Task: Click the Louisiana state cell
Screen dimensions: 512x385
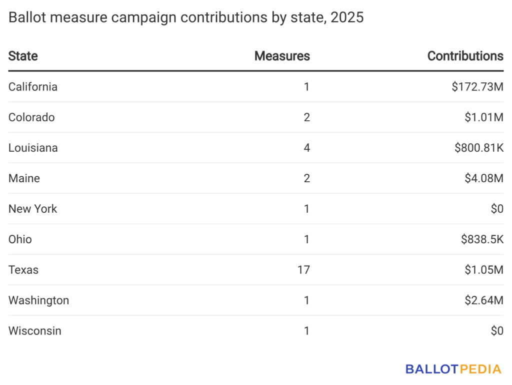Action: pos(33,148)
